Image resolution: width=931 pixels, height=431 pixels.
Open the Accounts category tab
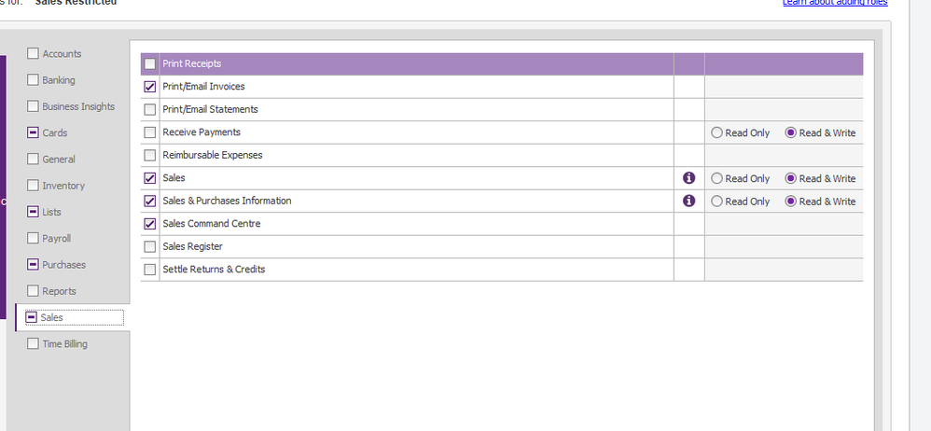pyautogui.click(x=62, y=54)
